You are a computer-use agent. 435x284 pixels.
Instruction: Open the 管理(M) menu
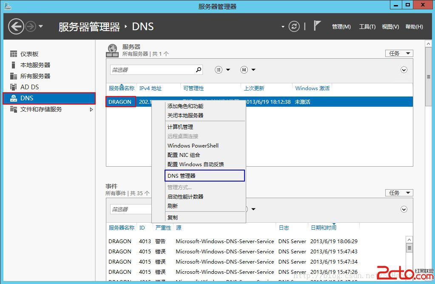341,27
